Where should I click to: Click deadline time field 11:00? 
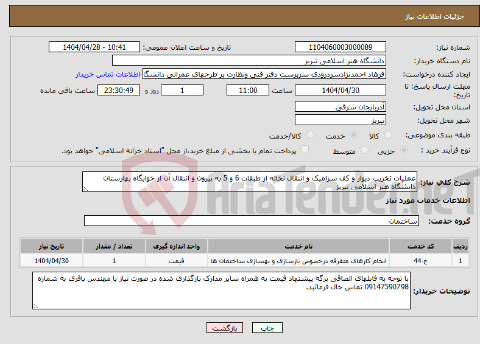tap(248, 90)
